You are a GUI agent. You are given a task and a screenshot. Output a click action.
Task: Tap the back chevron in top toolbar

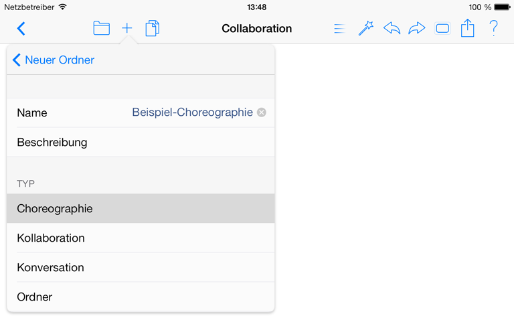point(21,29)
